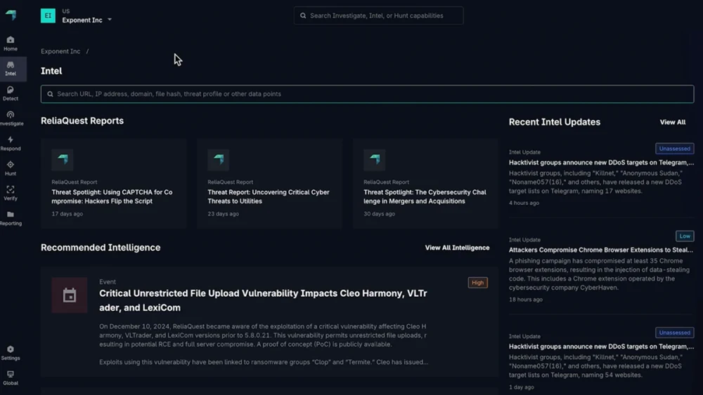The height and width of the screenshot is (395, 703).
Task: Click the '18 hours ago' timestamp
Action: point(525,300)
